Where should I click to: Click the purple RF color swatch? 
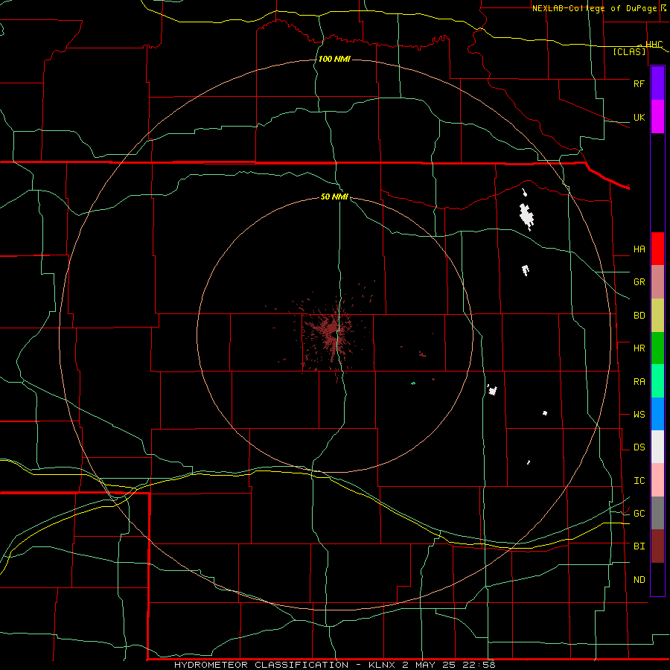pos(657,83)
